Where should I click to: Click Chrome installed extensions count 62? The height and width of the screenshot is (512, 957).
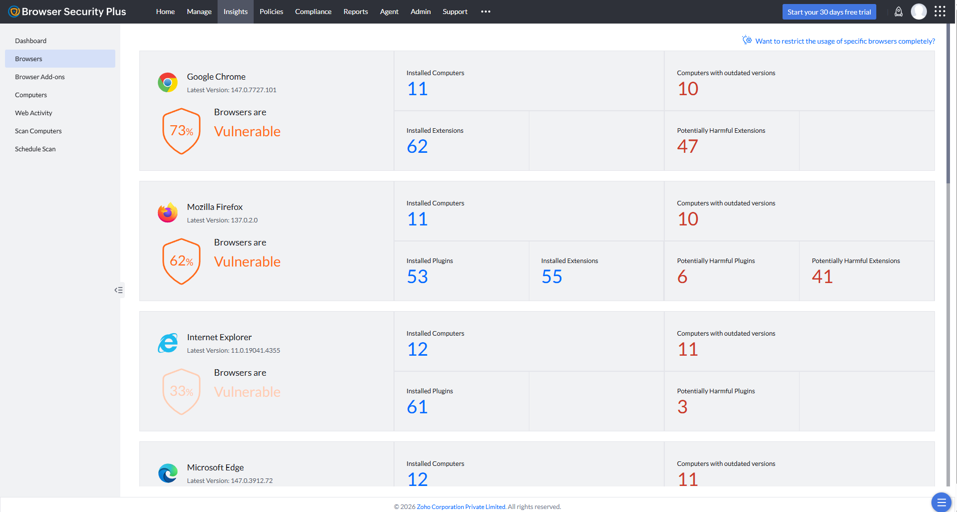click(x=417, y=146)
